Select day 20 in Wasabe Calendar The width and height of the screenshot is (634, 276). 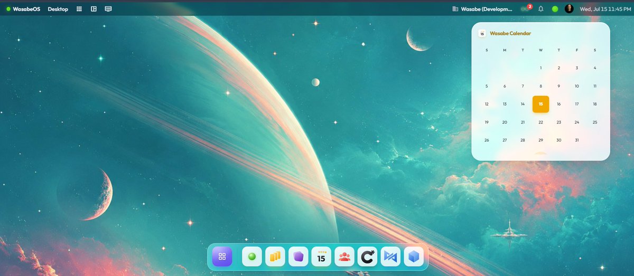(x=505, y=122)
